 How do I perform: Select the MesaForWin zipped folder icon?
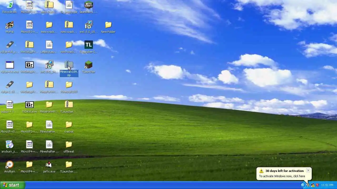tap(49, 85)
